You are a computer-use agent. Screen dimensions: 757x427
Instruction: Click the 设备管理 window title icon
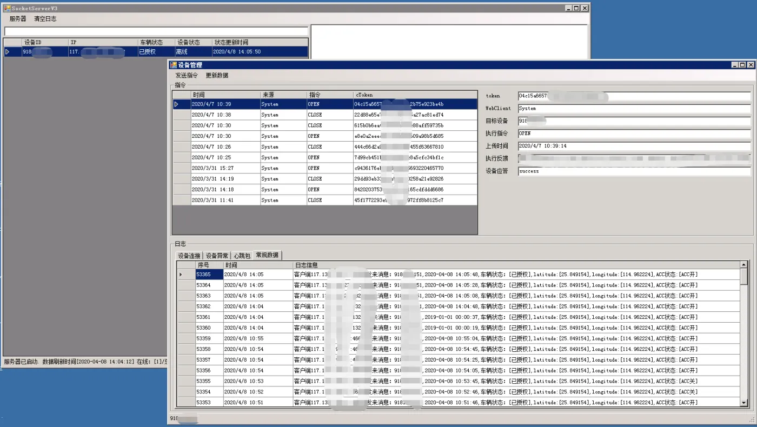pos(173,65)
